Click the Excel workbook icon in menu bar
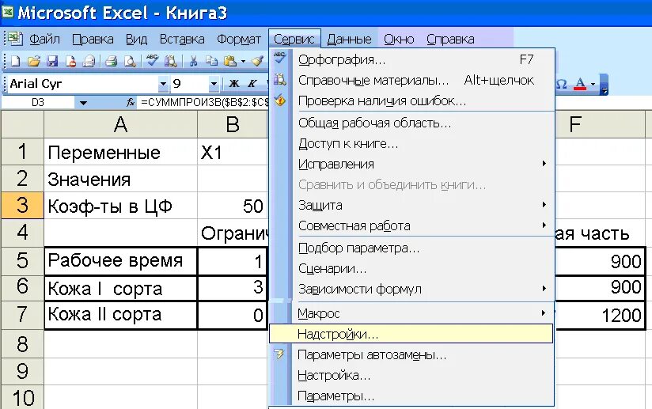Image resolution: width=652 pixels, height=409 pixels. click(x=15, y=38)
